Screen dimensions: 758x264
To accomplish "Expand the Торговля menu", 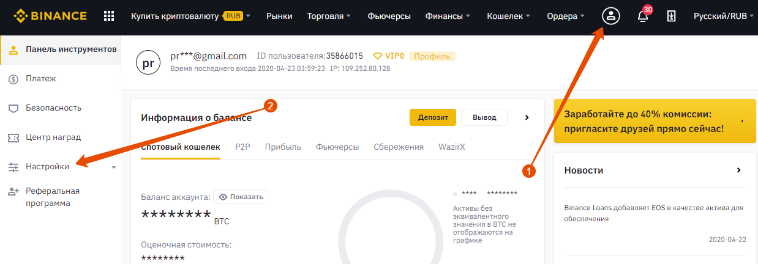I will click(x=329, y=16).
